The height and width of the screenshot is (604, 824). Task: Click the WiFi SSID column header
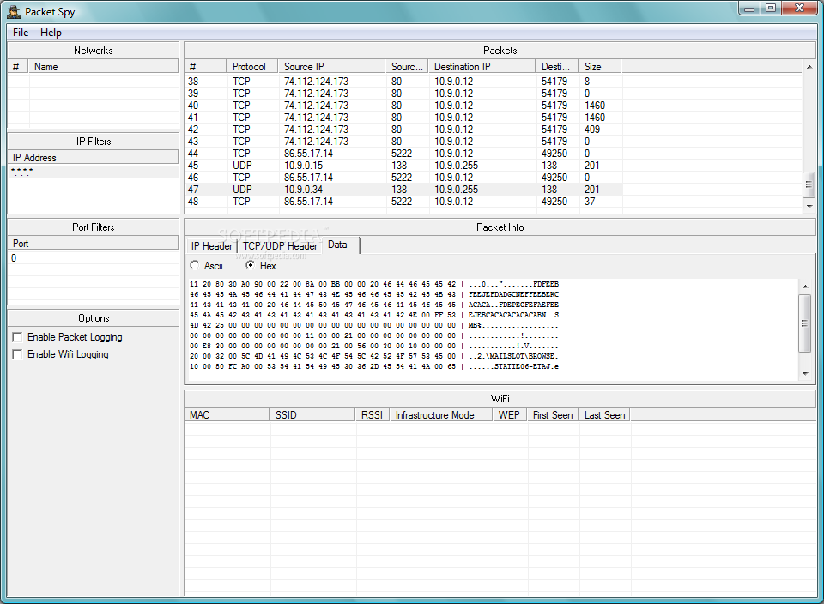(x=312, y=415)
